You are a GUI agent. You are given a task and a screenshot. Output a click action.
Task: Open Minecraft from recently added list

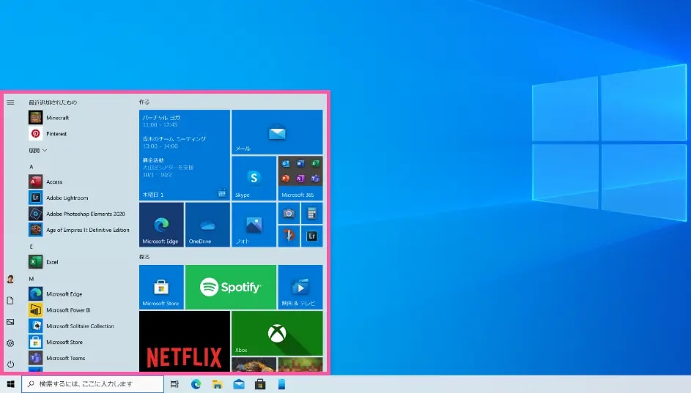point(57,118)
